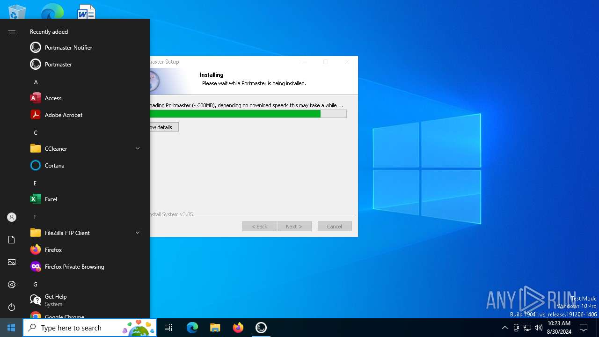
Task: Click the taskbar search box
Action: point(90,328)
